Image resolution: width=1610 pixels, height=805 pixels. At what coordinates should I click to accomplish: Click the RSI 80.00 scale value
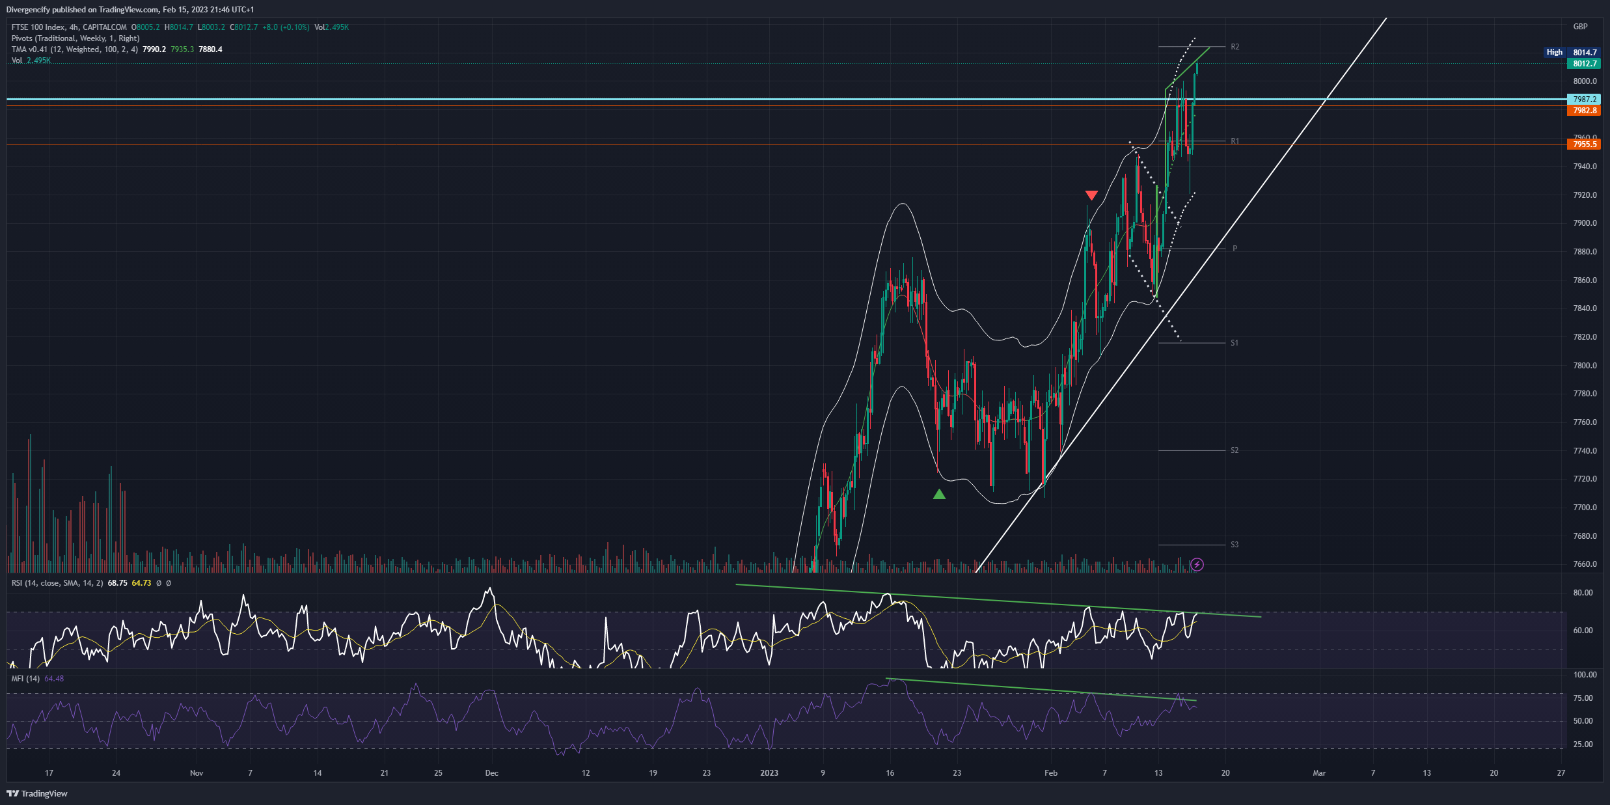coord(1583,593)
